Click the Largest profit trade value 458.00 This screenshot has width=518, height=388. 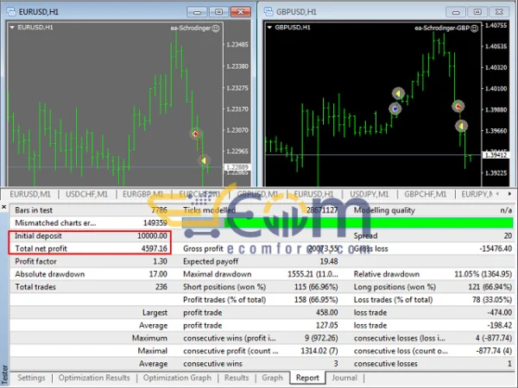326,312
